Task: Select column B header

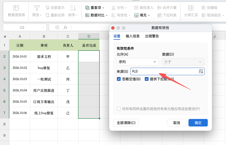Action: click(x=44, y=37)
